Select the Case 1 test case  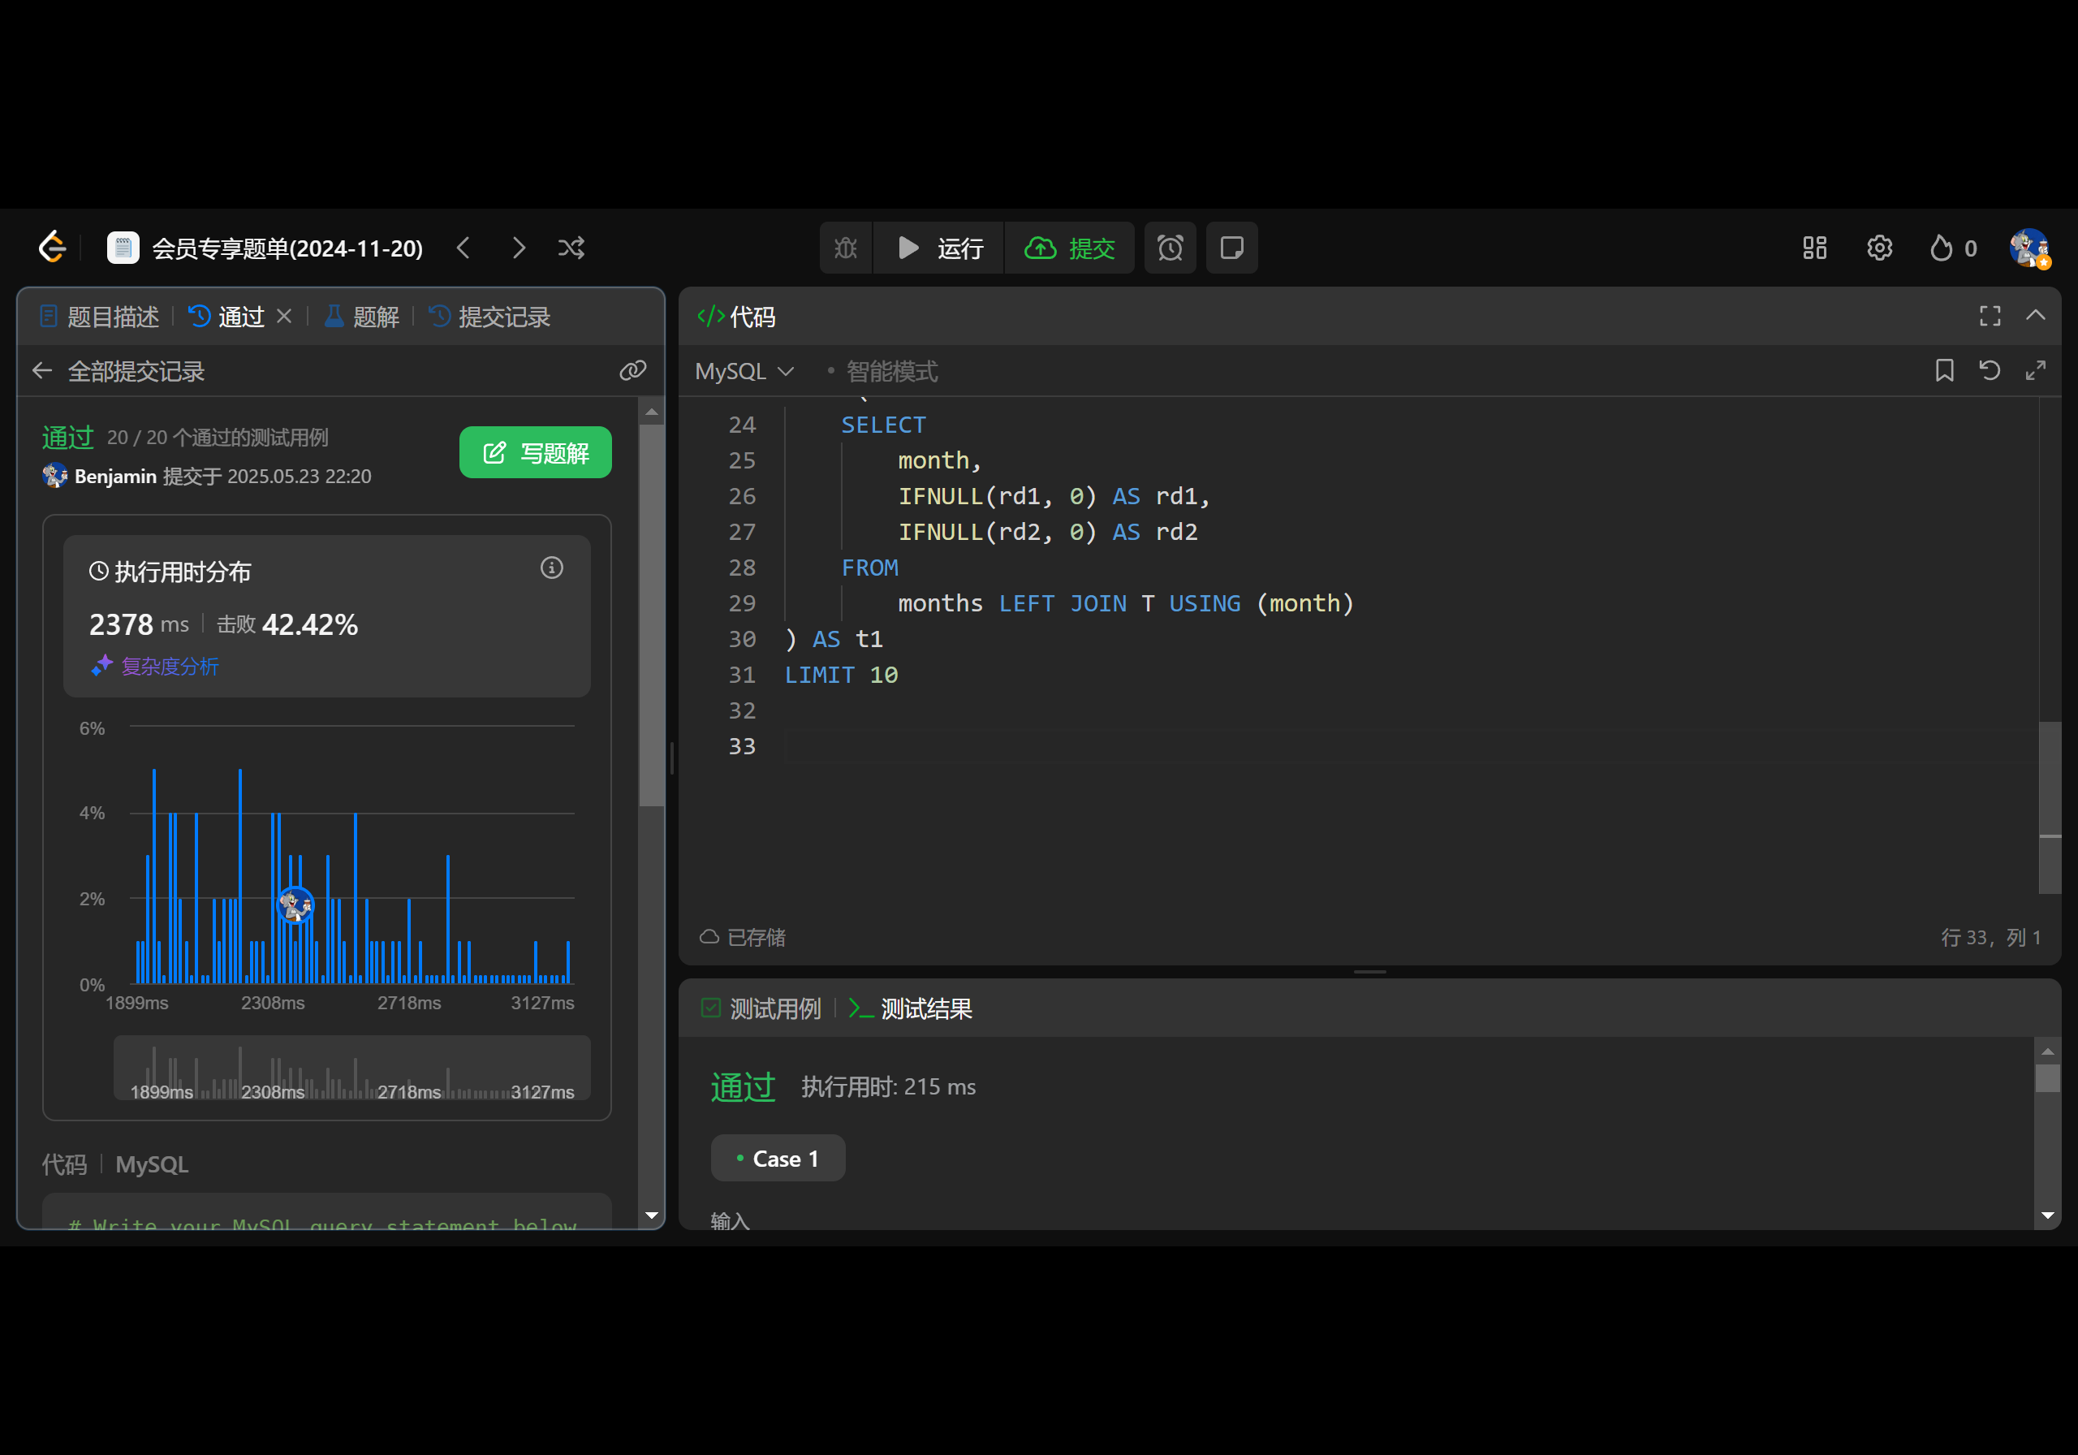778,1158
